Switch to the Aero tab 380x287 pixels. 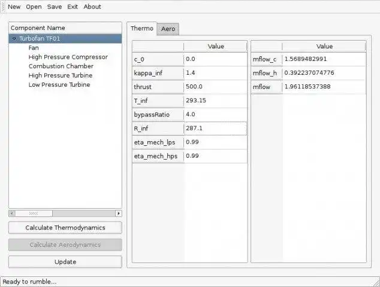pos(168,29)
